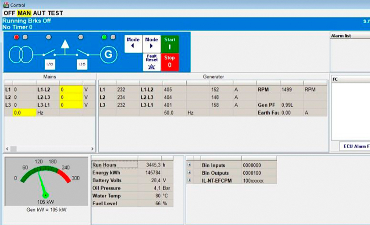Viewport: 370px width, 225px height.
Task: Click the Gen kW power gauge
Action: point(46,181)
